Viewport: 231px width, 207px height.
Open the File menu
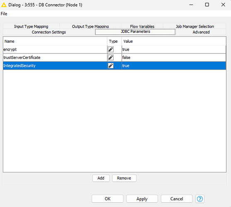tap(4, 14)
